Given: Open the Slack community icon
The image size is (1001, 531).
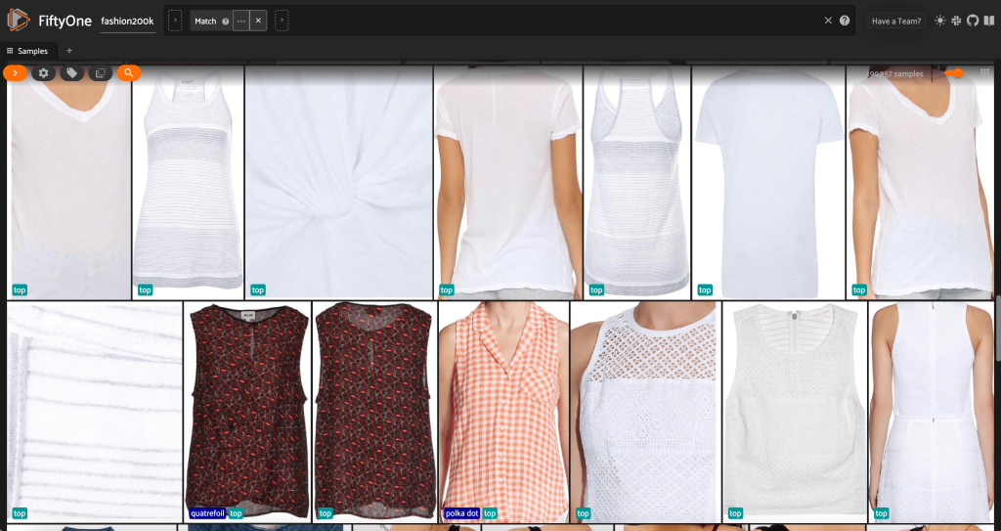Looking at the screenshot, I should (x=956, y=21).
